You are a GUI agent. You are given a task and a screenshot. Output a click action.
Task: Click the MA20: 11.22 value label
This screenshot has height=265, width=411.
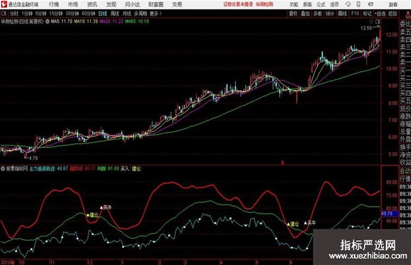tap(111, 21)
